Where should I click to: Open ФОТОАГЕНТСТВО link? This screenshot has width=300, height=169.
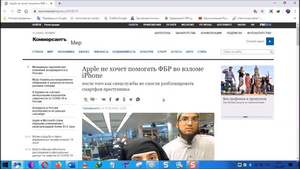tap(259, 33)
